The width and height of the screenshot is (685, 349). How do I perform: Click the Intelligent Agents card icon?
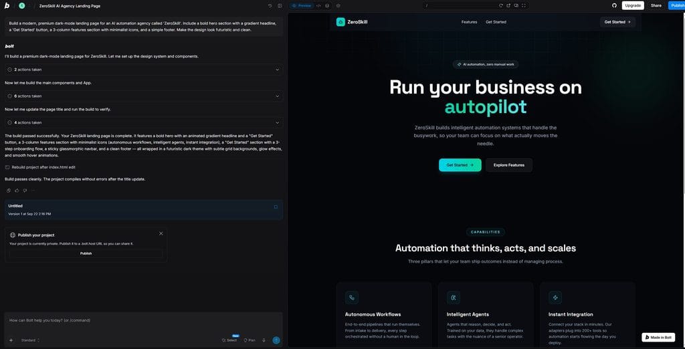click(454, 298)
